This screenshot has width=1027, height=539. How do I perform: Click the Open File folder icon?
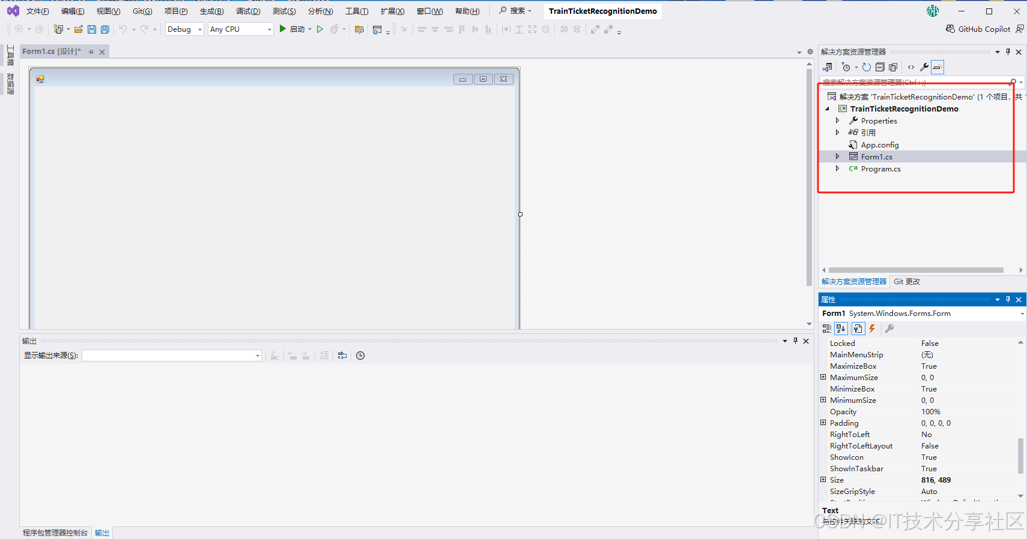78,29
